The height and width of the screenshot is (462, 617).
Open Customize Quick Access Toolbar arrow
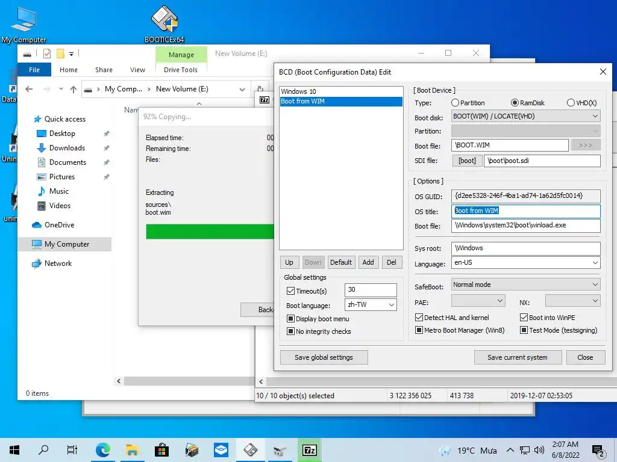[x=71, y=54]
